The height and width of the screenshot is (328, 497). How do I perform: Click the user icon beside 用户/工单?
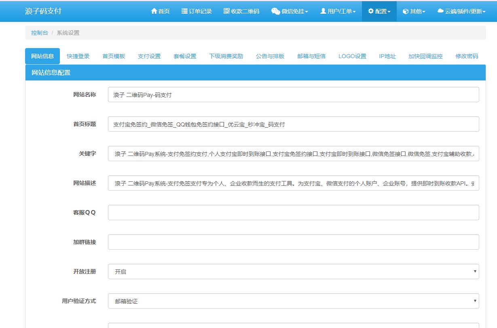pyautogui.click(x=323, y=11)
